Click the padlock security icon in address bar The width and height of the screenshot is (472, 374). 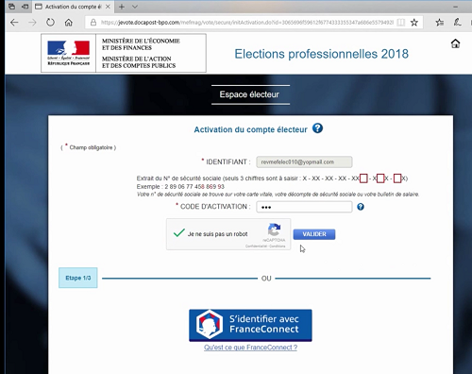click(x=93, y=23)
